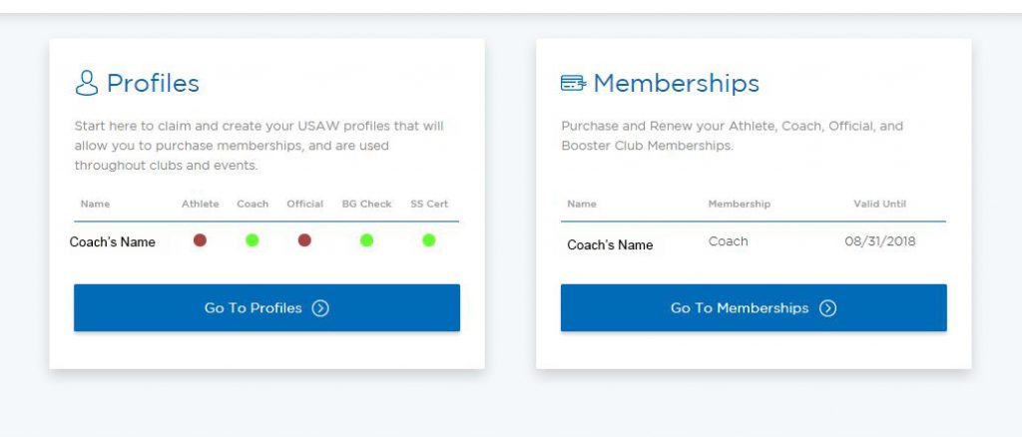
Task: Open the Profiles heading
Action: point(153,83)
